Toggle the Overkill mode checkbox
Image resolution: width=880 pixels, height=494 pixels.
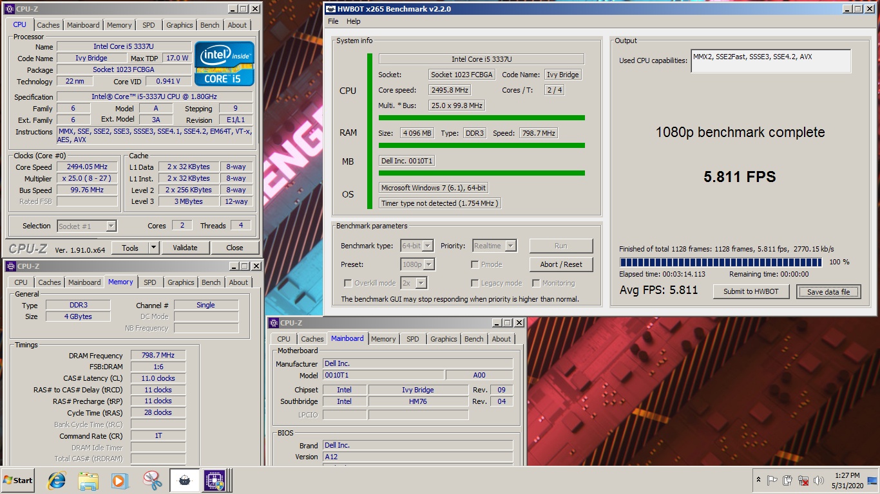348,283
